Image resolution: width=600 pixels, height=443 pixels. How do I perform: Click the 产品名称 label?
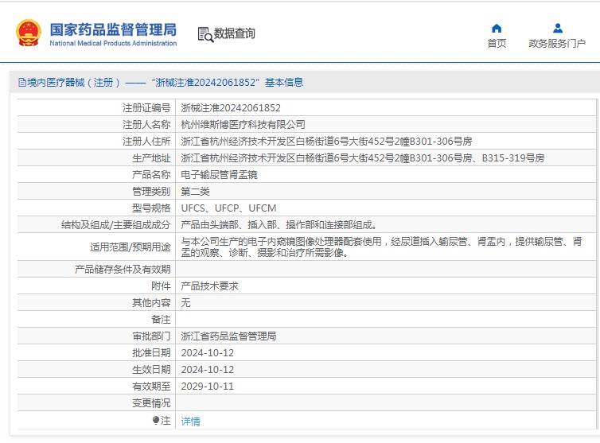coord(151,174)
